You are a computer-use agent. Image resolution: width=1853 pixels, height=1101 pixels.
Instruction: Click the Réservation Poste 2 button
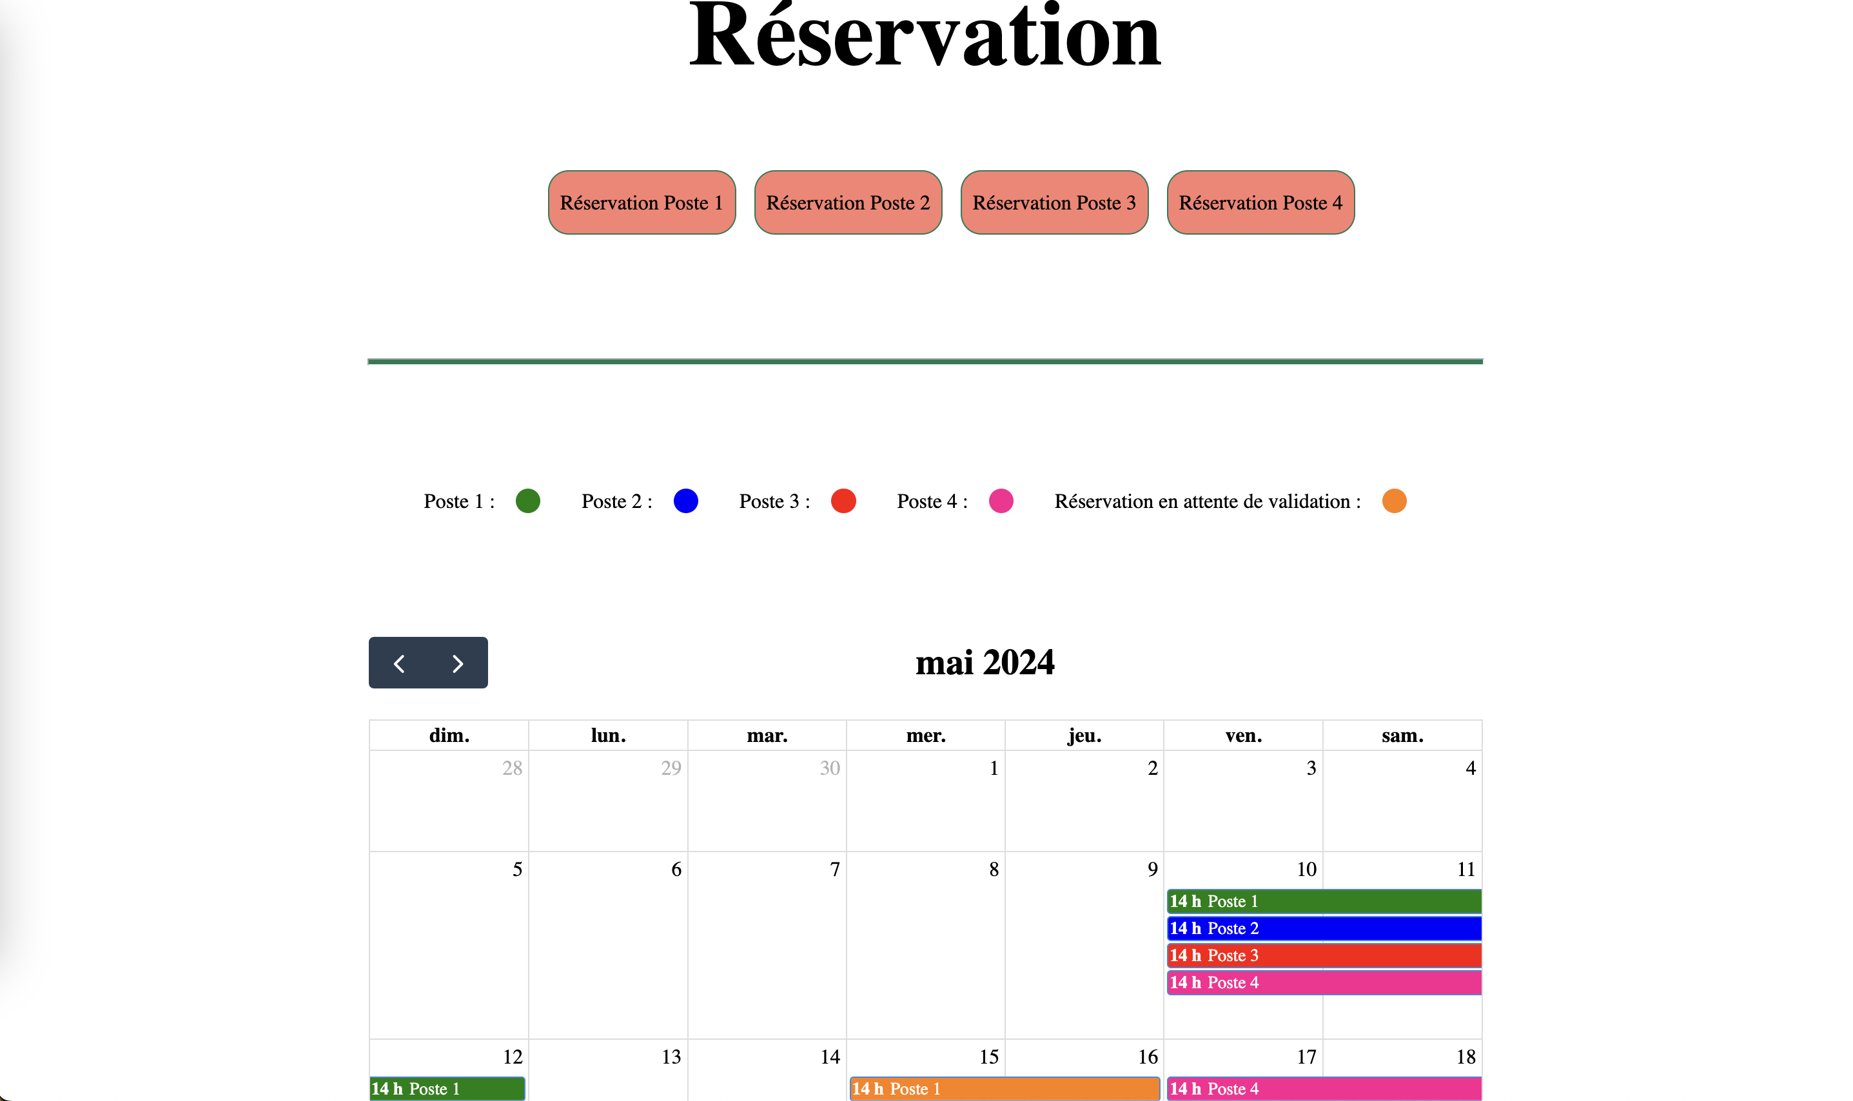coord(847,202)
